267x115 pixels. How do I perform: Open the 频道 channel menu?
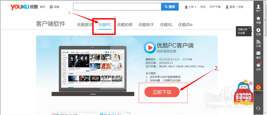click(54, 7)
